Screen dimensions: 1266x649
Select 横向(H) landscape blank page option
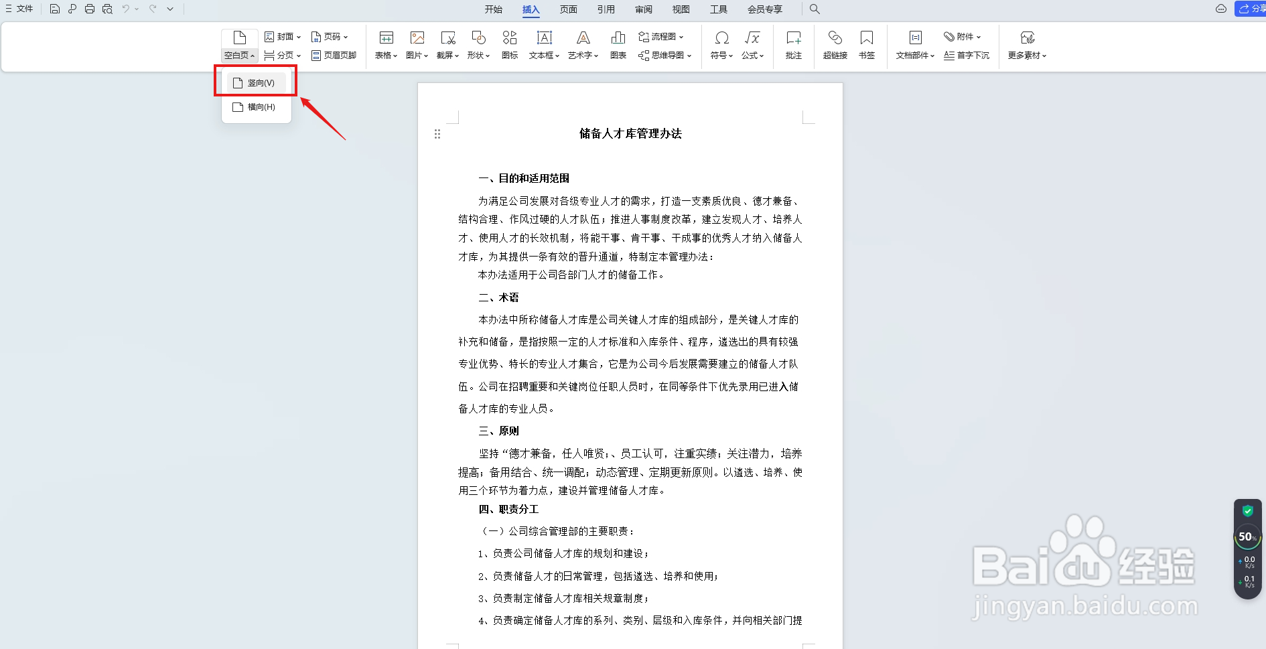256,107
